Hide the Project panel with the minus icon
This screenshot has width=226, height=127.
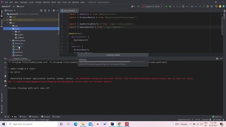pos(58,11)
